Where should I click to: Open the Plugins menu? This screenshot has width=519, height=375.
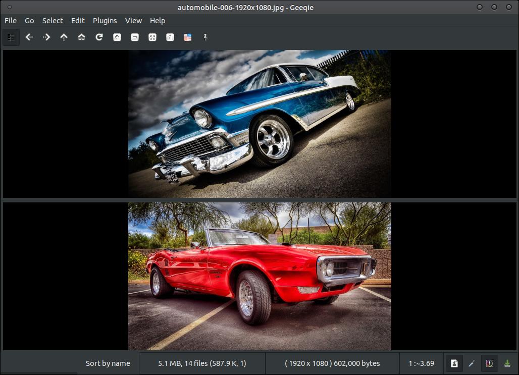[x=105, y=21]
